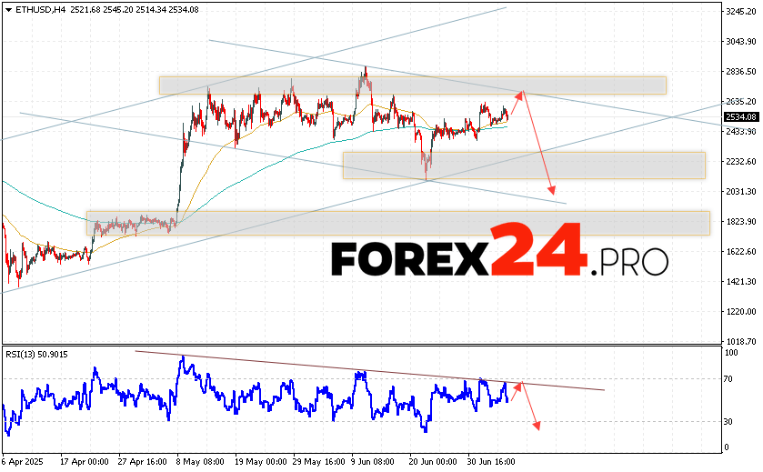The height and width of the screenshot is (472, 763).
Task: Select the middle gray support zone rectangle
Action: pyautogui.click(x=523, y=165)
